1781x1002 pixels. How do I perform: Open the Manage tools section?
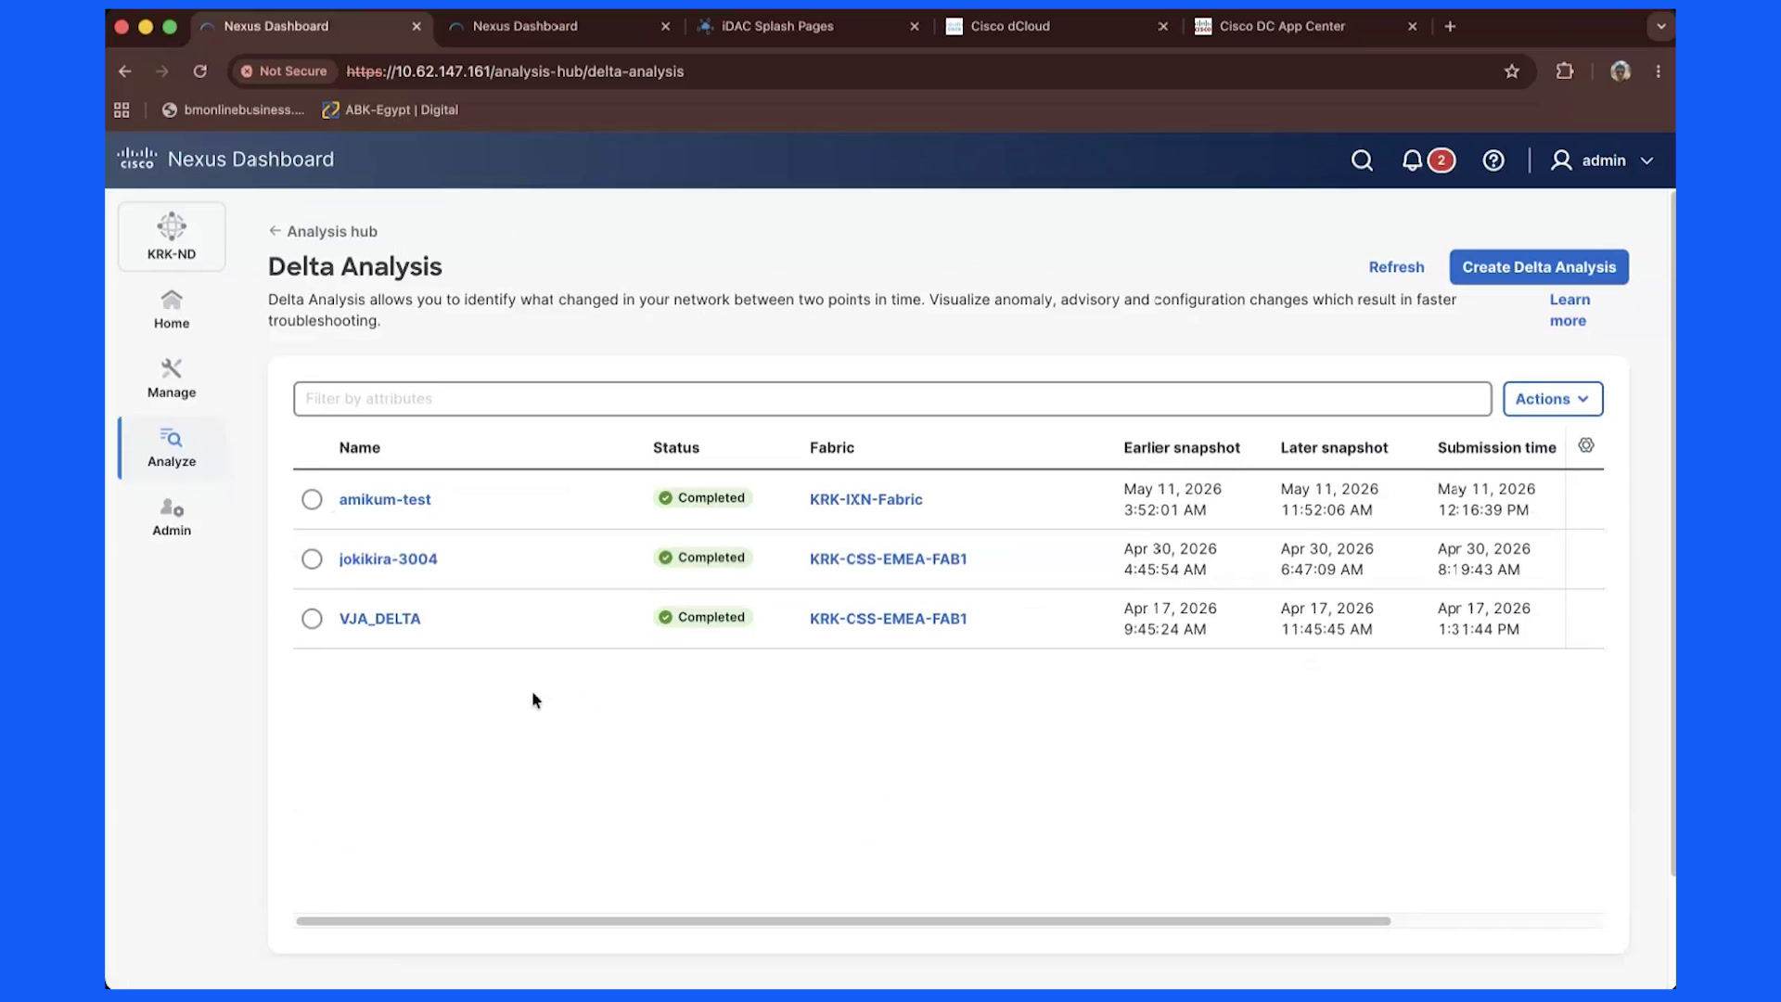[x=172, y=379]
